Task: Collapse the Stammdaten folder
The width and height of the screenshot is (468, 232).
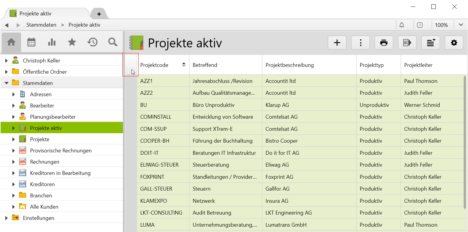Action: point(7,83)
